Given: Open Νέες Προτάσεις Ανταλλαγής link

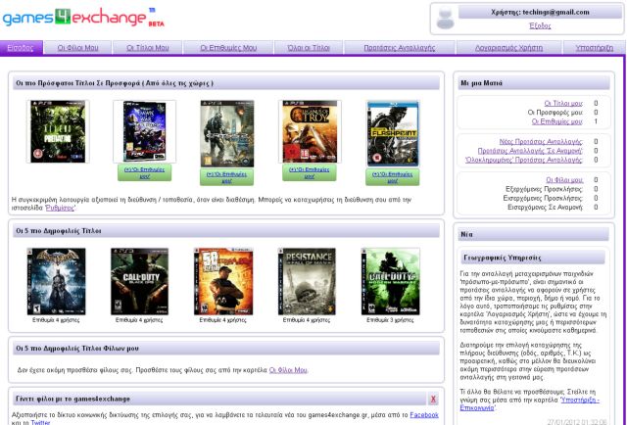Looking at the screenshot, I should pos(541,142).
